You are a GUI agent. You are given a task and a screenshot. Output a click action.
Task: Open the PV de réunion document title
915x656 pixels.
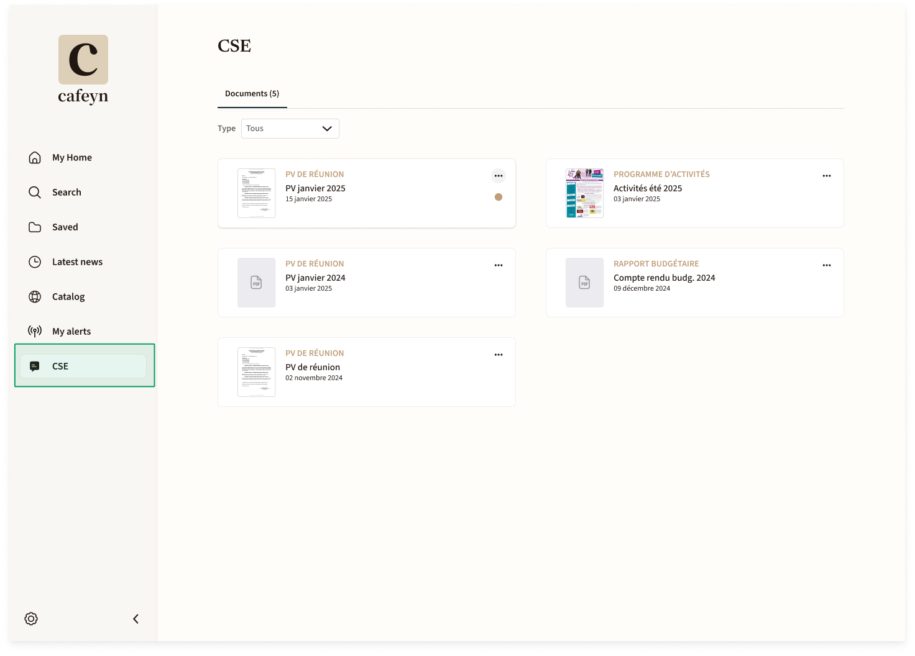313,367
